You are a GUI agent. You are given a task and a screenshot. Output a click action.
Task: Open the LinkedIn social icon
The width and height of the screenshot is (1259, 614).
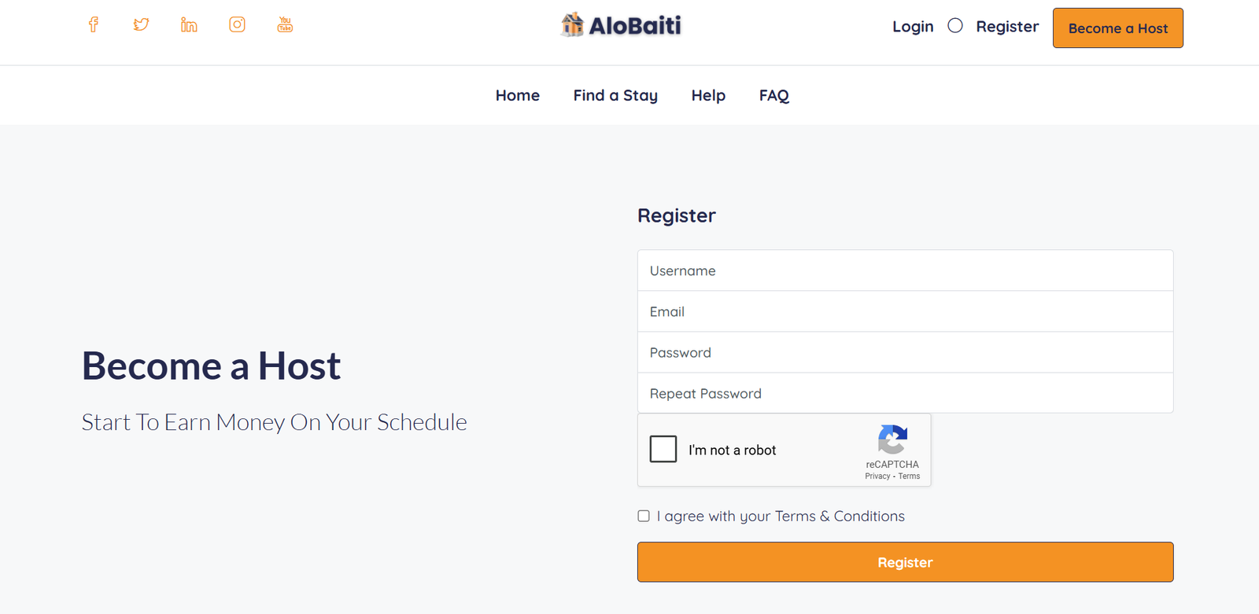pyautogui.click(x=189, y=24)
